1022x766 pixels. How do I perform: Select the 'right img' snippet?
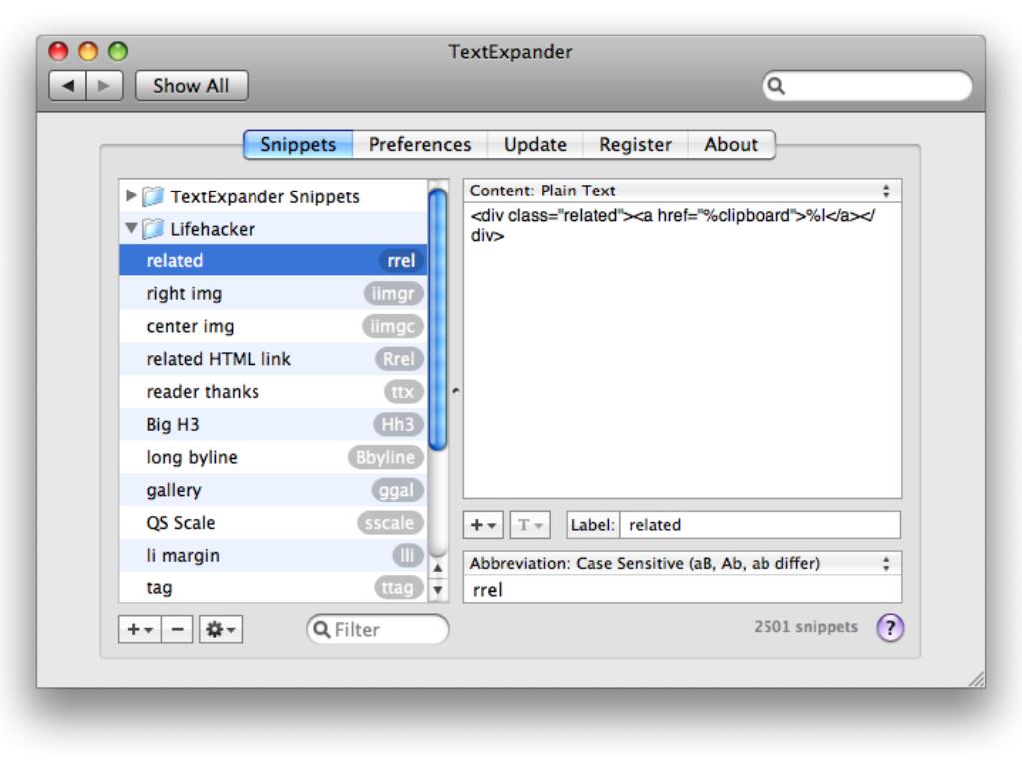273,294
